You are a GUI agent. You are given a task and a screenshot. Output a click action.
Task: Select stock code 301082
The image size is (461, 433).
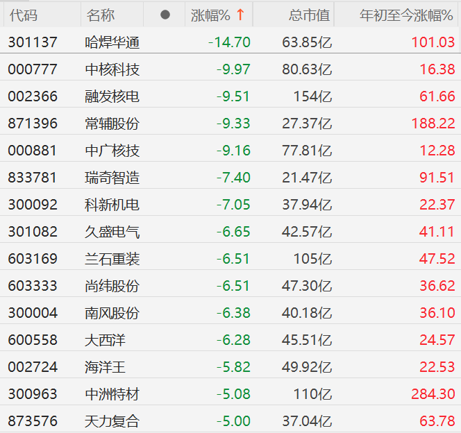(x=33, y=232)
